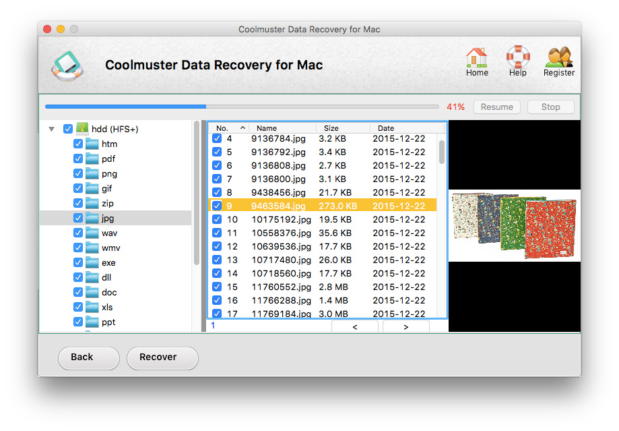Select the 9136792.jpg file row

322,152
